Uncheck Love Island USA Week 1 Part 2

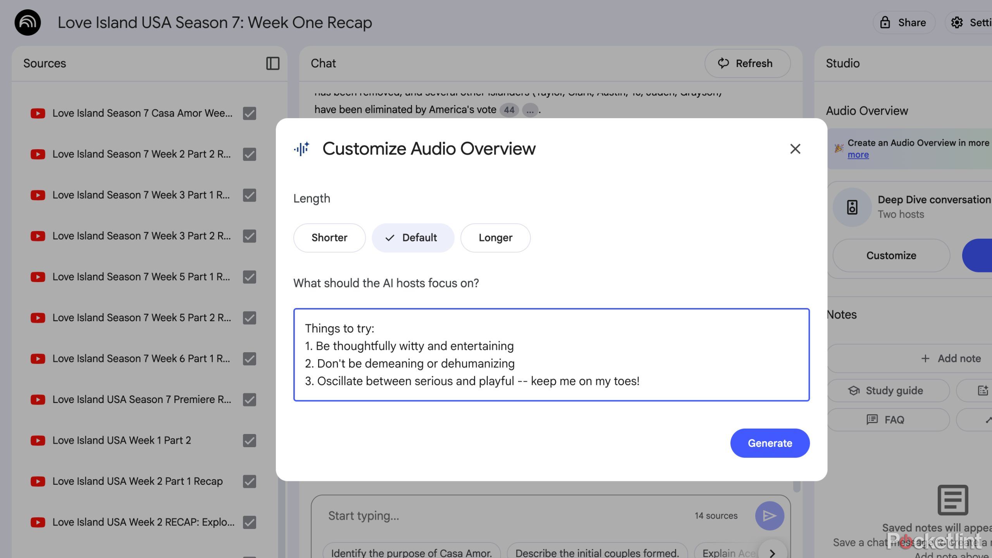pyautogui.click(x=250, y=441)
